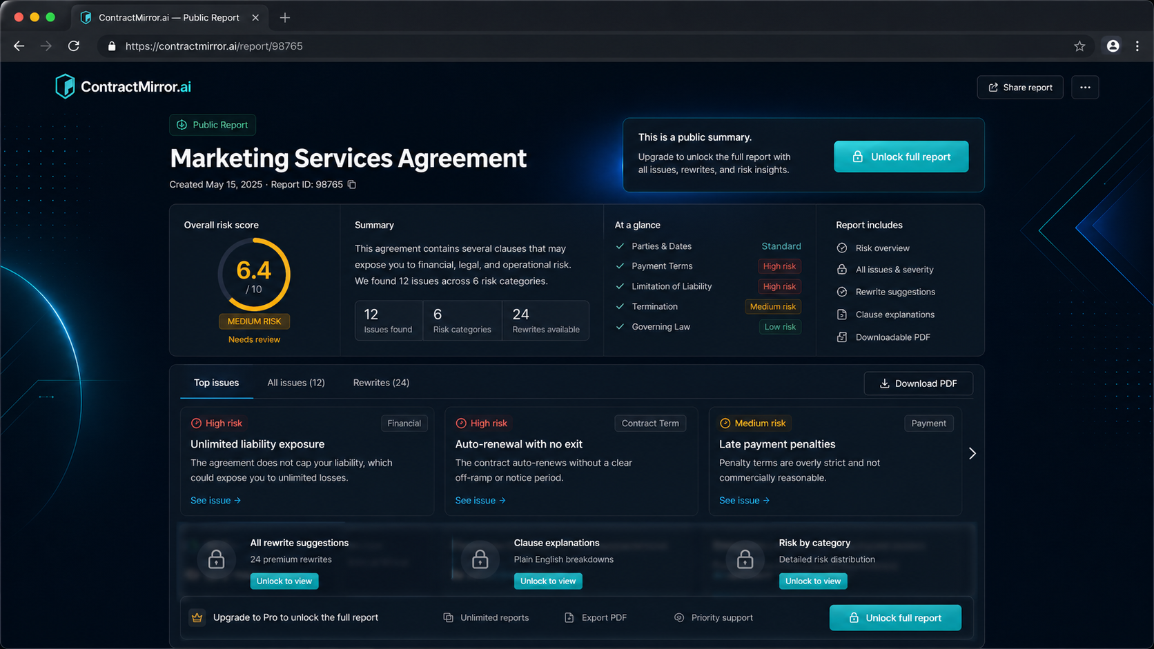The image size is (1154, 649).
Task: Click the lock icon for Clause explanations card
Action: [480, 559]
